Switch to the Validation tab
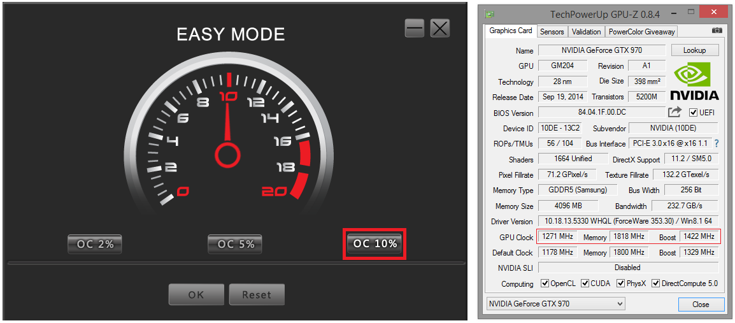 [586, 32]
